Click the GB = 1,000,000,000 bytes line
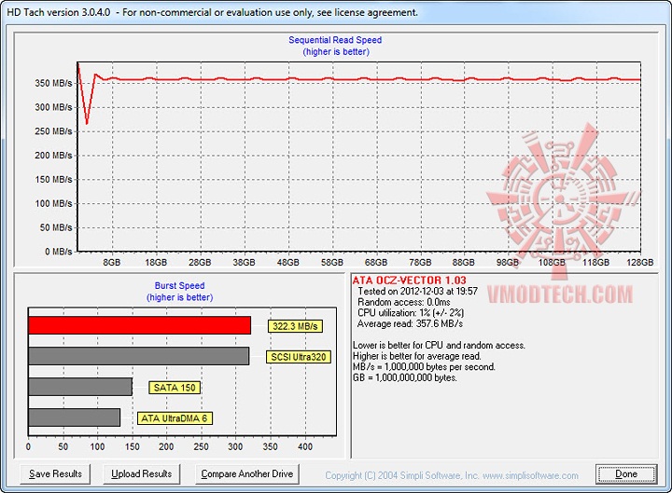The width and height of the screenshot is (672, 493). pyautogui.click(x=405, y=377)
